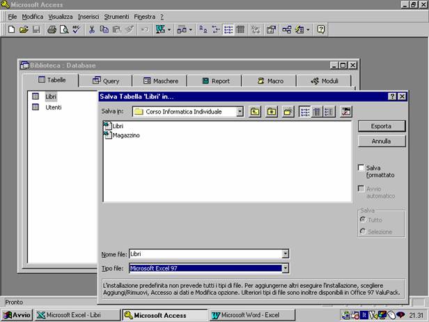The width and height of the screenshot is (429, 322).
Task: Open the Relationships window icon
Action: [x=287, y=29]
